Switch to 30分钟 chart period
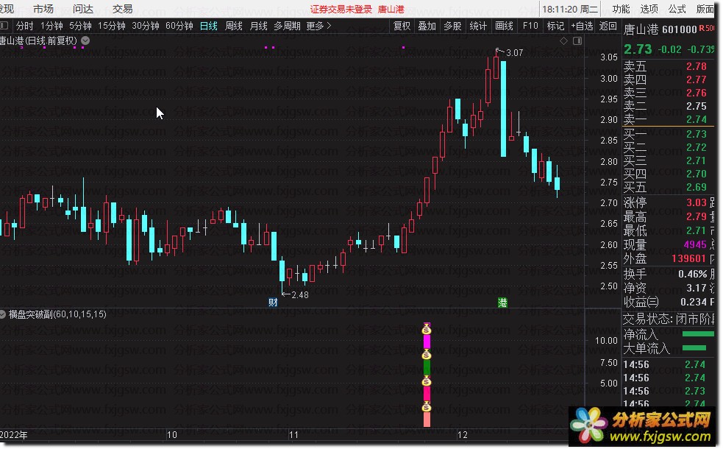 (145, 26)
